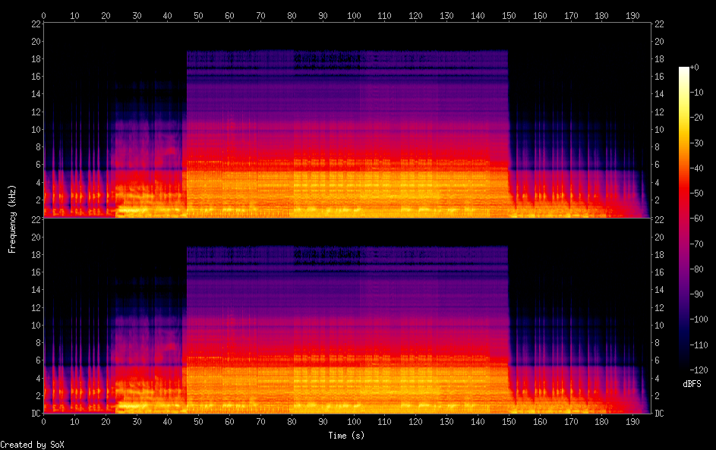Click "50" on the bottom time axis
Image resolution: width=716 pixels, height=450 pixels.
(199, 422)
